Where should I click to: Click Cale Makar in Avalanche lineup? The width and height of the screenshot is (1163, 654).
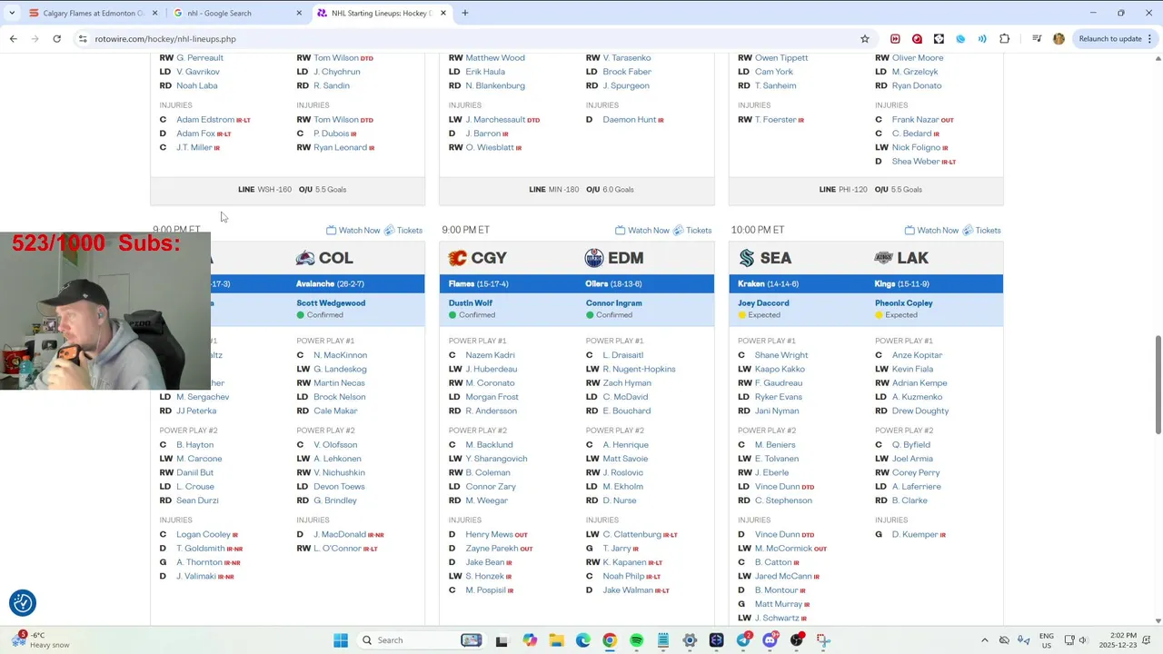335,411
